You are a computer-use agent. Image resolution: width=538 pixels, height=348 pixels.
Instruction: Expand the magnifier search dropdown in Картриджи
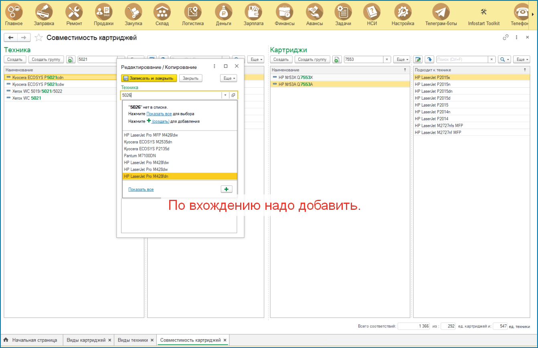tap(504, 59)
